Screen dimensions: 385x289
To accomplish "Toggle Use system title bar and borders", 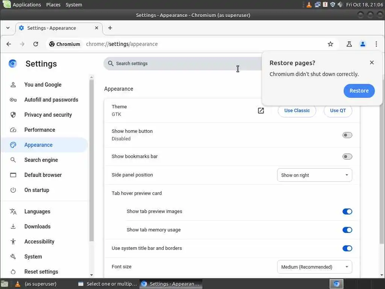I will point(347,248).
